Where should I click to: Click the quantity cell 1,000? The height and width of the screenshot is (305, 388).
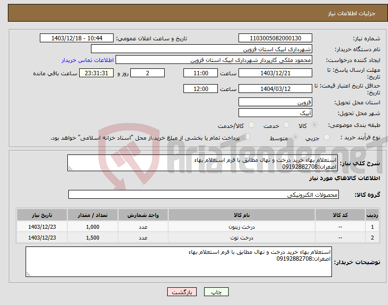(92, 227)
